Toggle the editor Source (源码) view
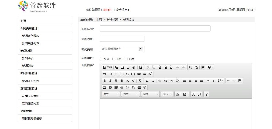272x129 pixels. (x=108, y=67)
